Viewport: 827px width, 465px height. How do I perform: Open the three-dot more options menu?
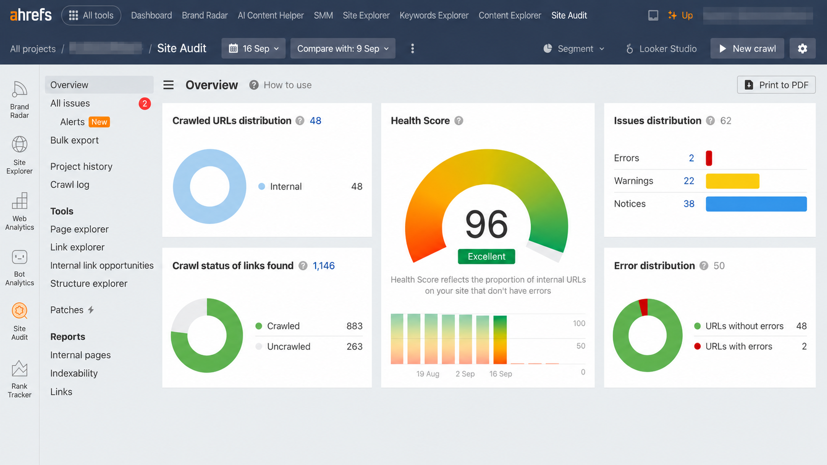(x=413, y=48)
